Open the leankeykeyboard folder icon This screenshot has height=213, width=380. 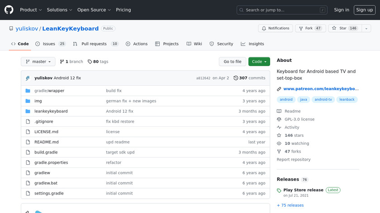(28, 111)
